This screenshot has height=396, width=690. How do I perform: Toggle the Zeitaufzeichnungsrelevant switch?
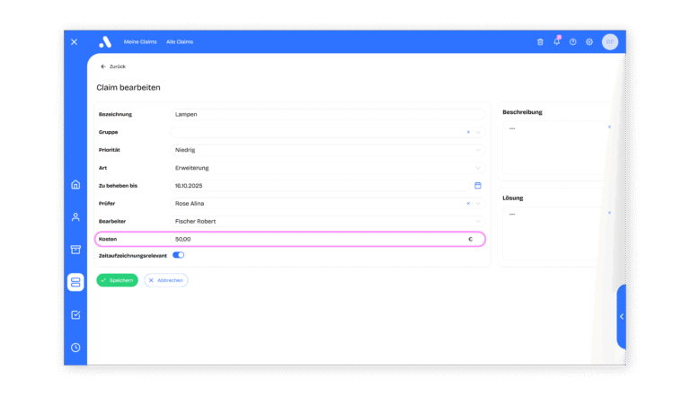178,255
